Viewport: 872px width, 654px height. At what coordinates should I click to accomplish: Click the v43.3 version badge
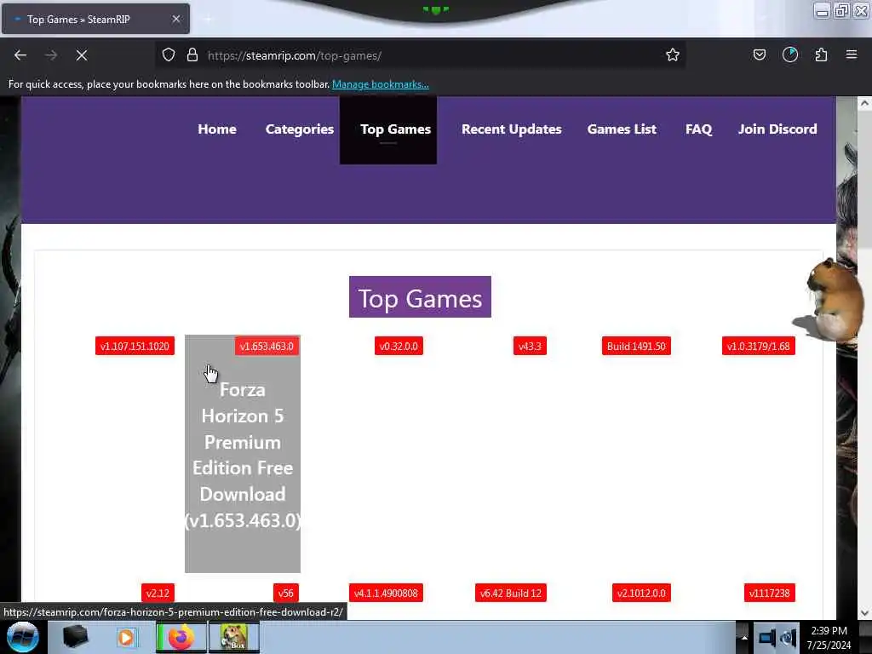coord(530,346)
